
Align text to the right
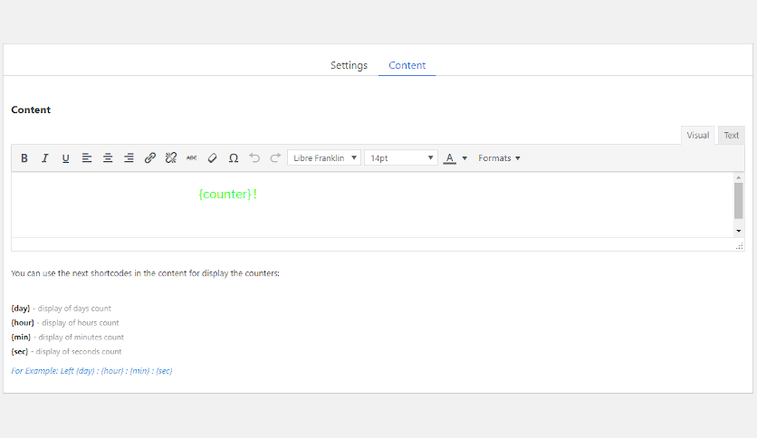click(x=129, y=158)
